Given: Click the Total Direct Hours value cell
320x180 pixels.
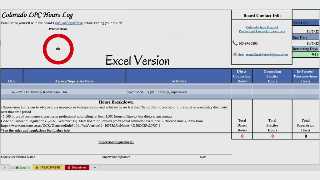Looking at the screenshot, I should 242,136.
